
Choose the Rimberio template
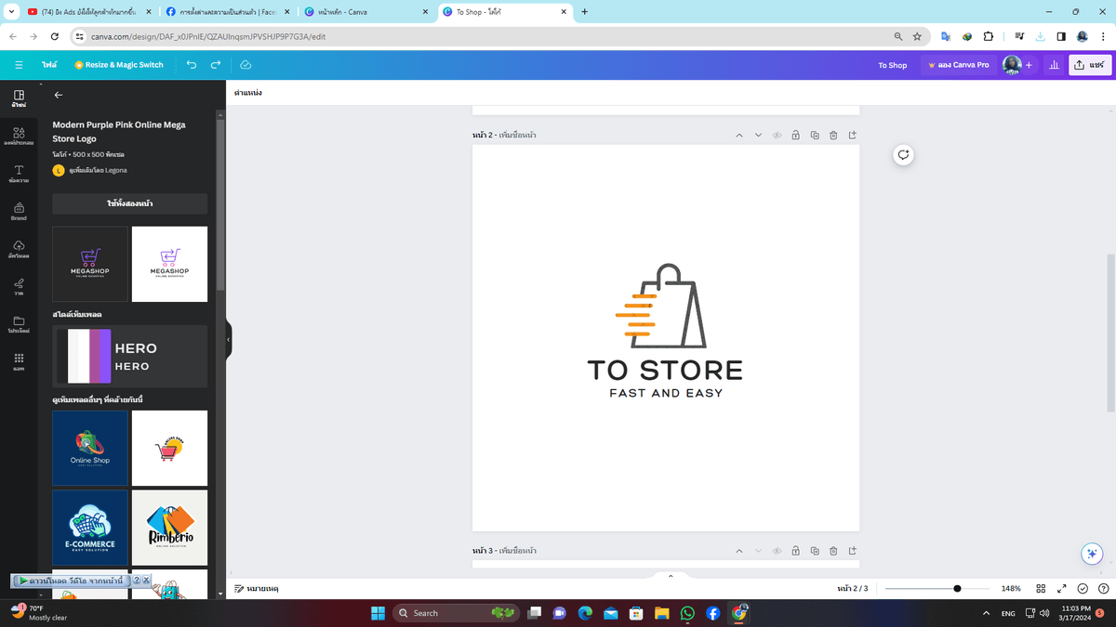[x=169, y=528]
